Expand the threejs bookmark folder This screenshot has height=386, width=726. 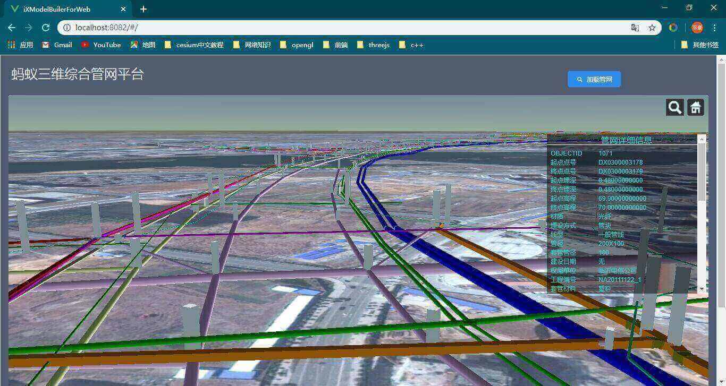[373, 45]
